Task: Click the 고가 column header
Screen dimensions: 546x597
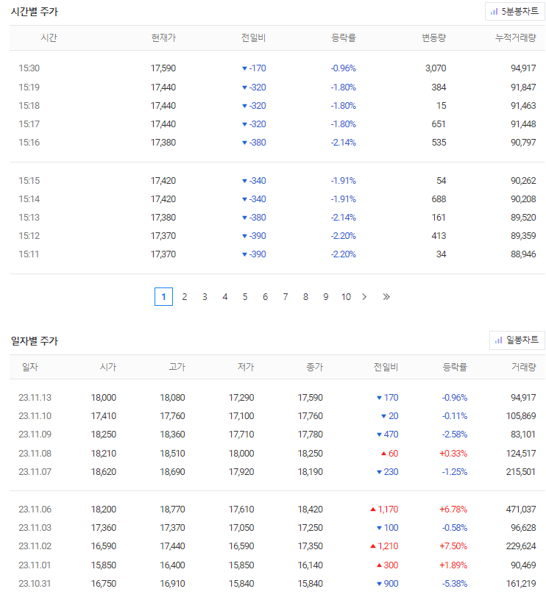Action: pos(177,367)
